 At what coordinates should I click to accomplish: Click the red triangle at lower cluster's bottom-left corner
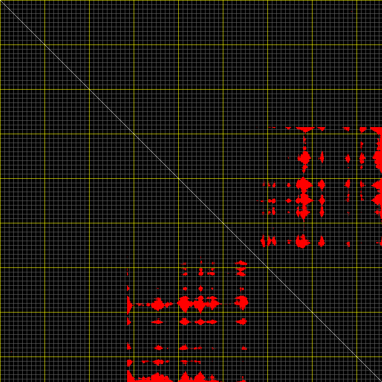(x=130, y=376)
